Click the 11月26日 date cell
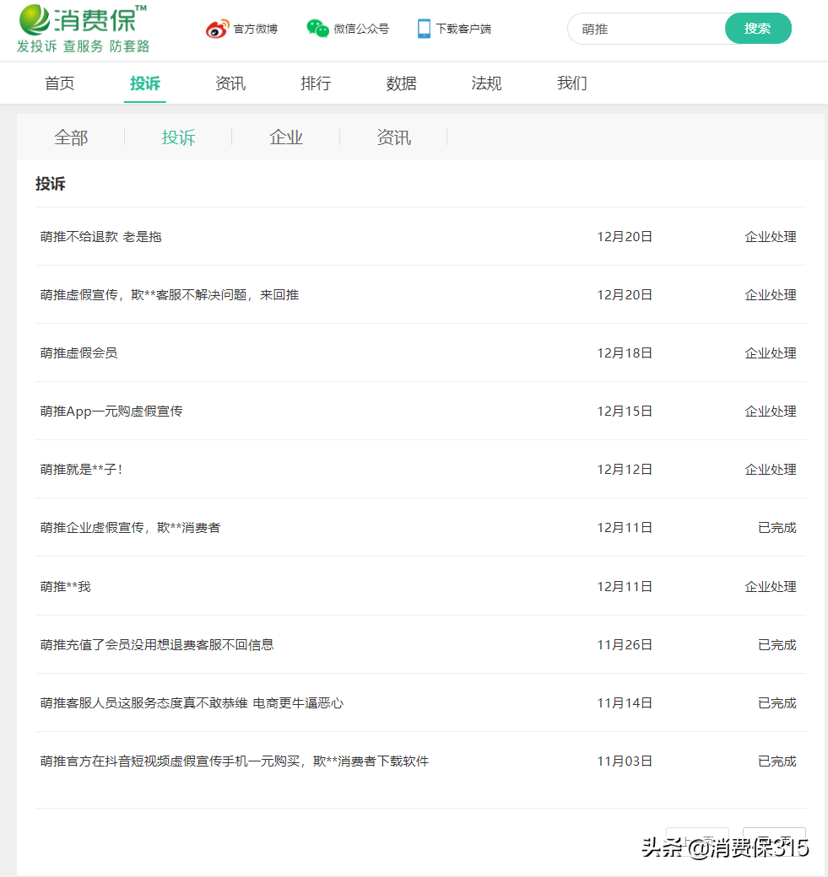The image size is (828, 877). (625, 645)
